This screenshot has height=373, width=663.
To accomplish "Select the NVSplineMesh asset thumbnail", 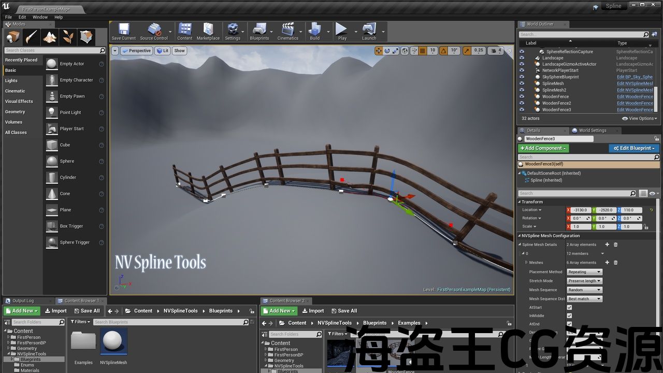I will 113,342.
